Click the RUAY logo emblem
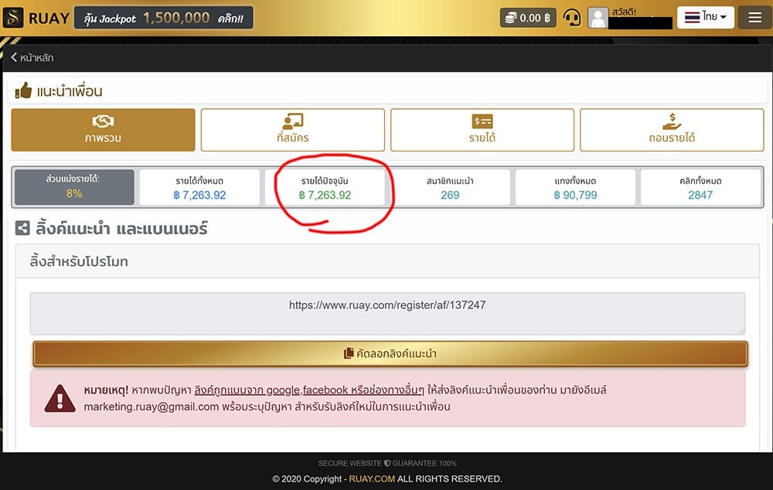Image resolution: width=773 pixels, height=490 pixels. pyautogui.click(x=13, y=18)
